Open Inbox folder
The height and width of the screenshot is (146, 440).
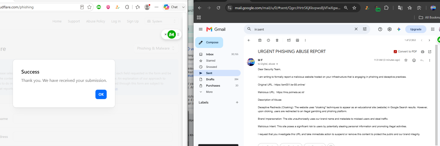coord(218,54)
